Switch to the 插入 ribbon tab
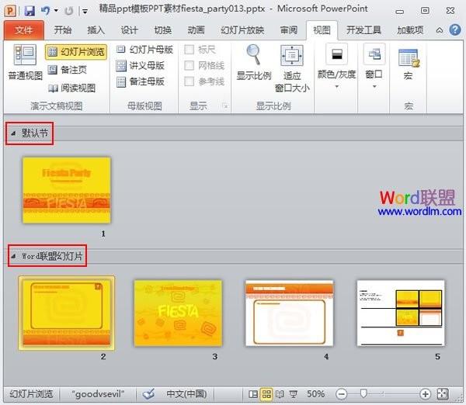Image resolution: width=466 pixels, height=405 pixels. pos(96,30)
